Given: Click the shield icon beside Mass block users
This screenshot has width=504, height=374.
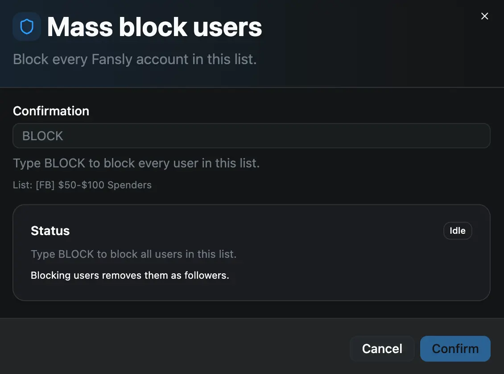Looking at the screenshot, I should click(27, 27).
